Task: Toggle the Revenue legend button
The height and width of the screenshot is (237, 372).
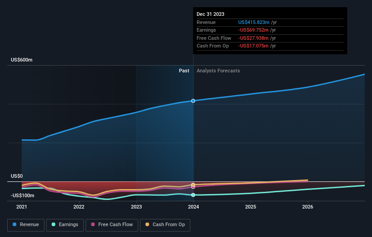Action: click(x=26, y=225)
